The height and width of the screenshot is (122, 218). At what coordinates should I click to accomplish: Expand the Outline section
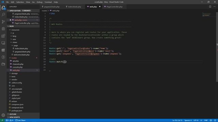point(23,114)
